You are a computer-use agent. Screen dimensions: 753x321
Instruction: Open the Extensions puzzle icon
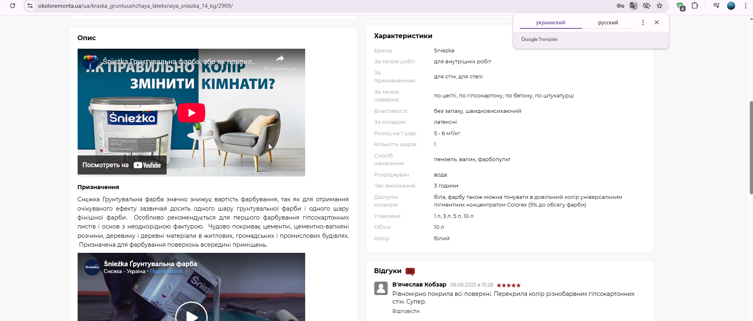pyautogui.click(x=695, y=6)
